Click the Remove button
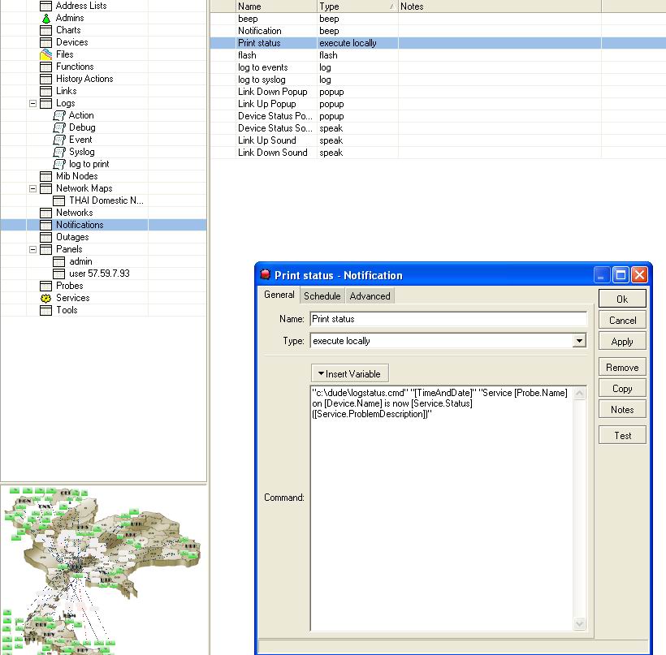The height and width of the screenshot is (655, 666). (x=622, y=367)
